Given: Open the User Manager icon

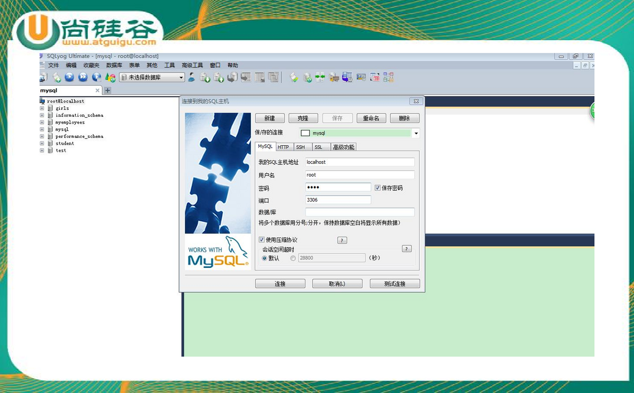Looking at the screenshot, I should click(x=191, y=77).
